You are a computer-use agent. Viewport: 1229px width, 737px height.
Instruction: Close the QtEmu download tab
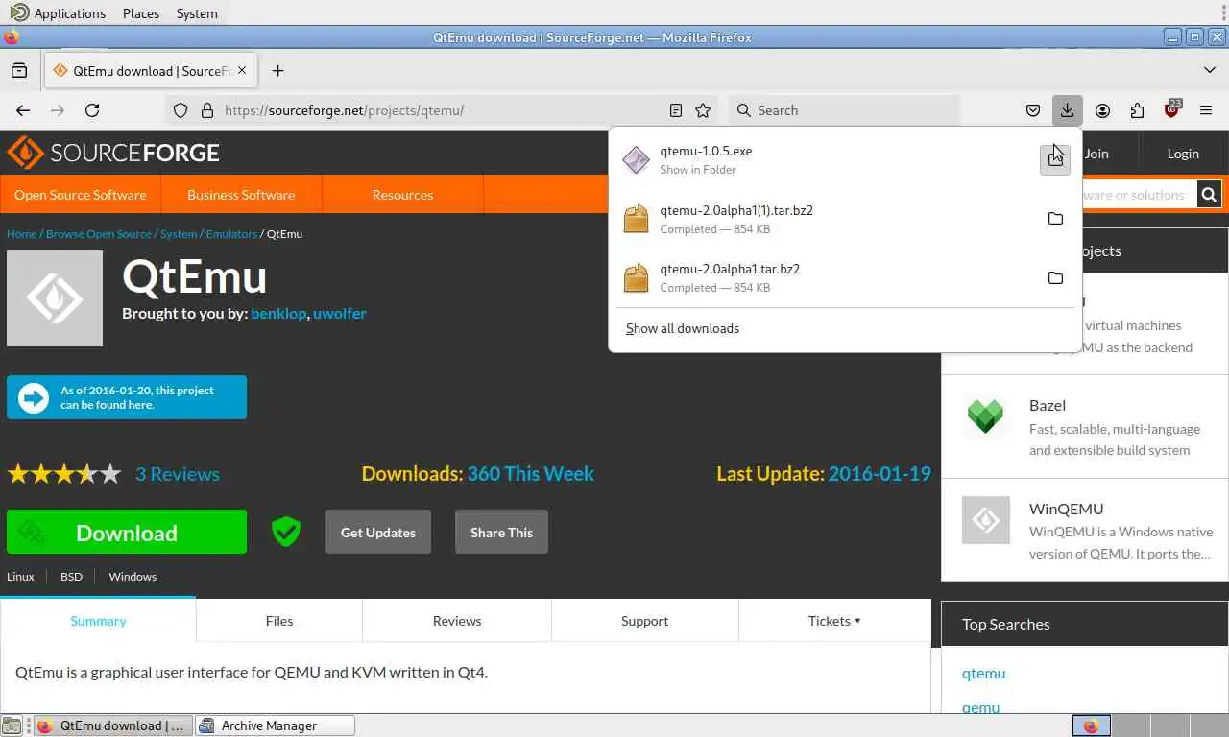pos(242,70)
